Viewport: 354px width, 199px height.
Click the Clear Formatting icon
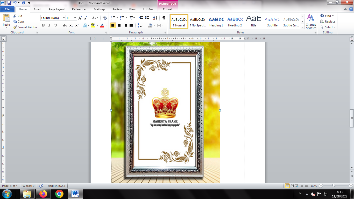(x=105, y=18)
